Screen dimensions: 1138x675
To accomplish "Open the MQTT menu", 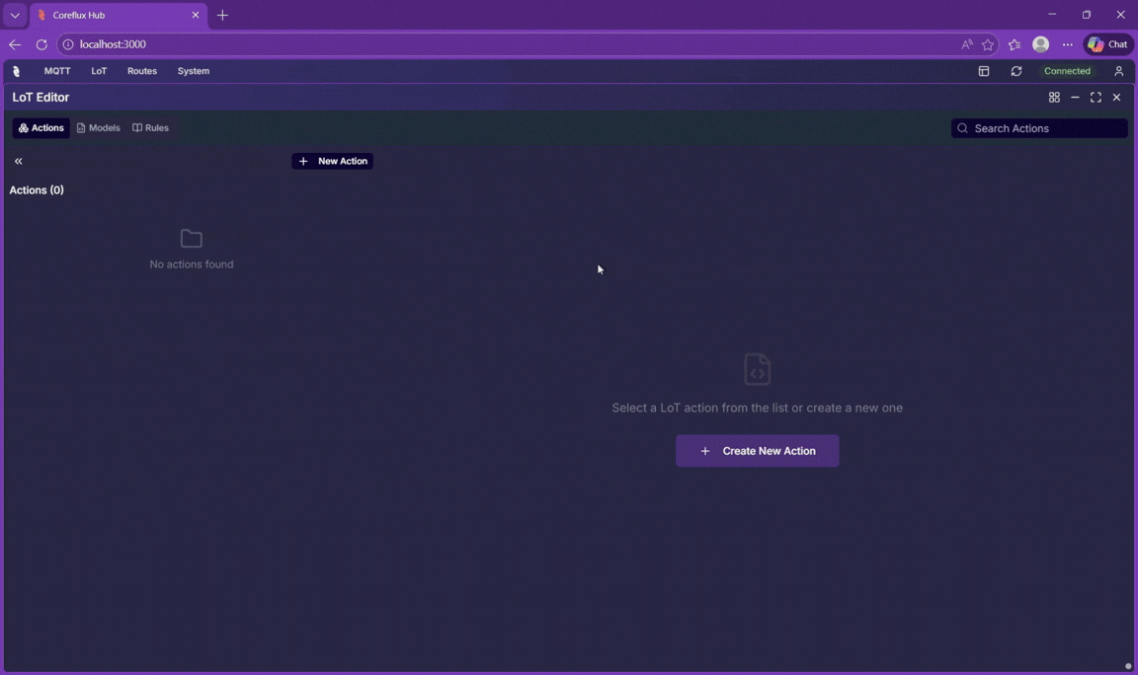I will click(56, 70).
